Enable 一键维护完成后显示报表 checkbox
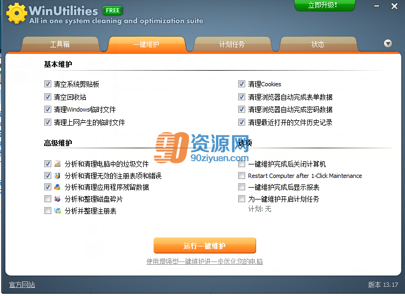The width and height of the screenshot is (405, 296). 241,187
